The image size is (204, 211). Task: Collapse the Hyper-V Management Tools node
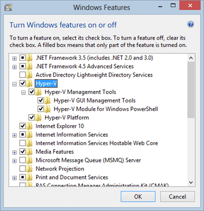click(24, 93)
